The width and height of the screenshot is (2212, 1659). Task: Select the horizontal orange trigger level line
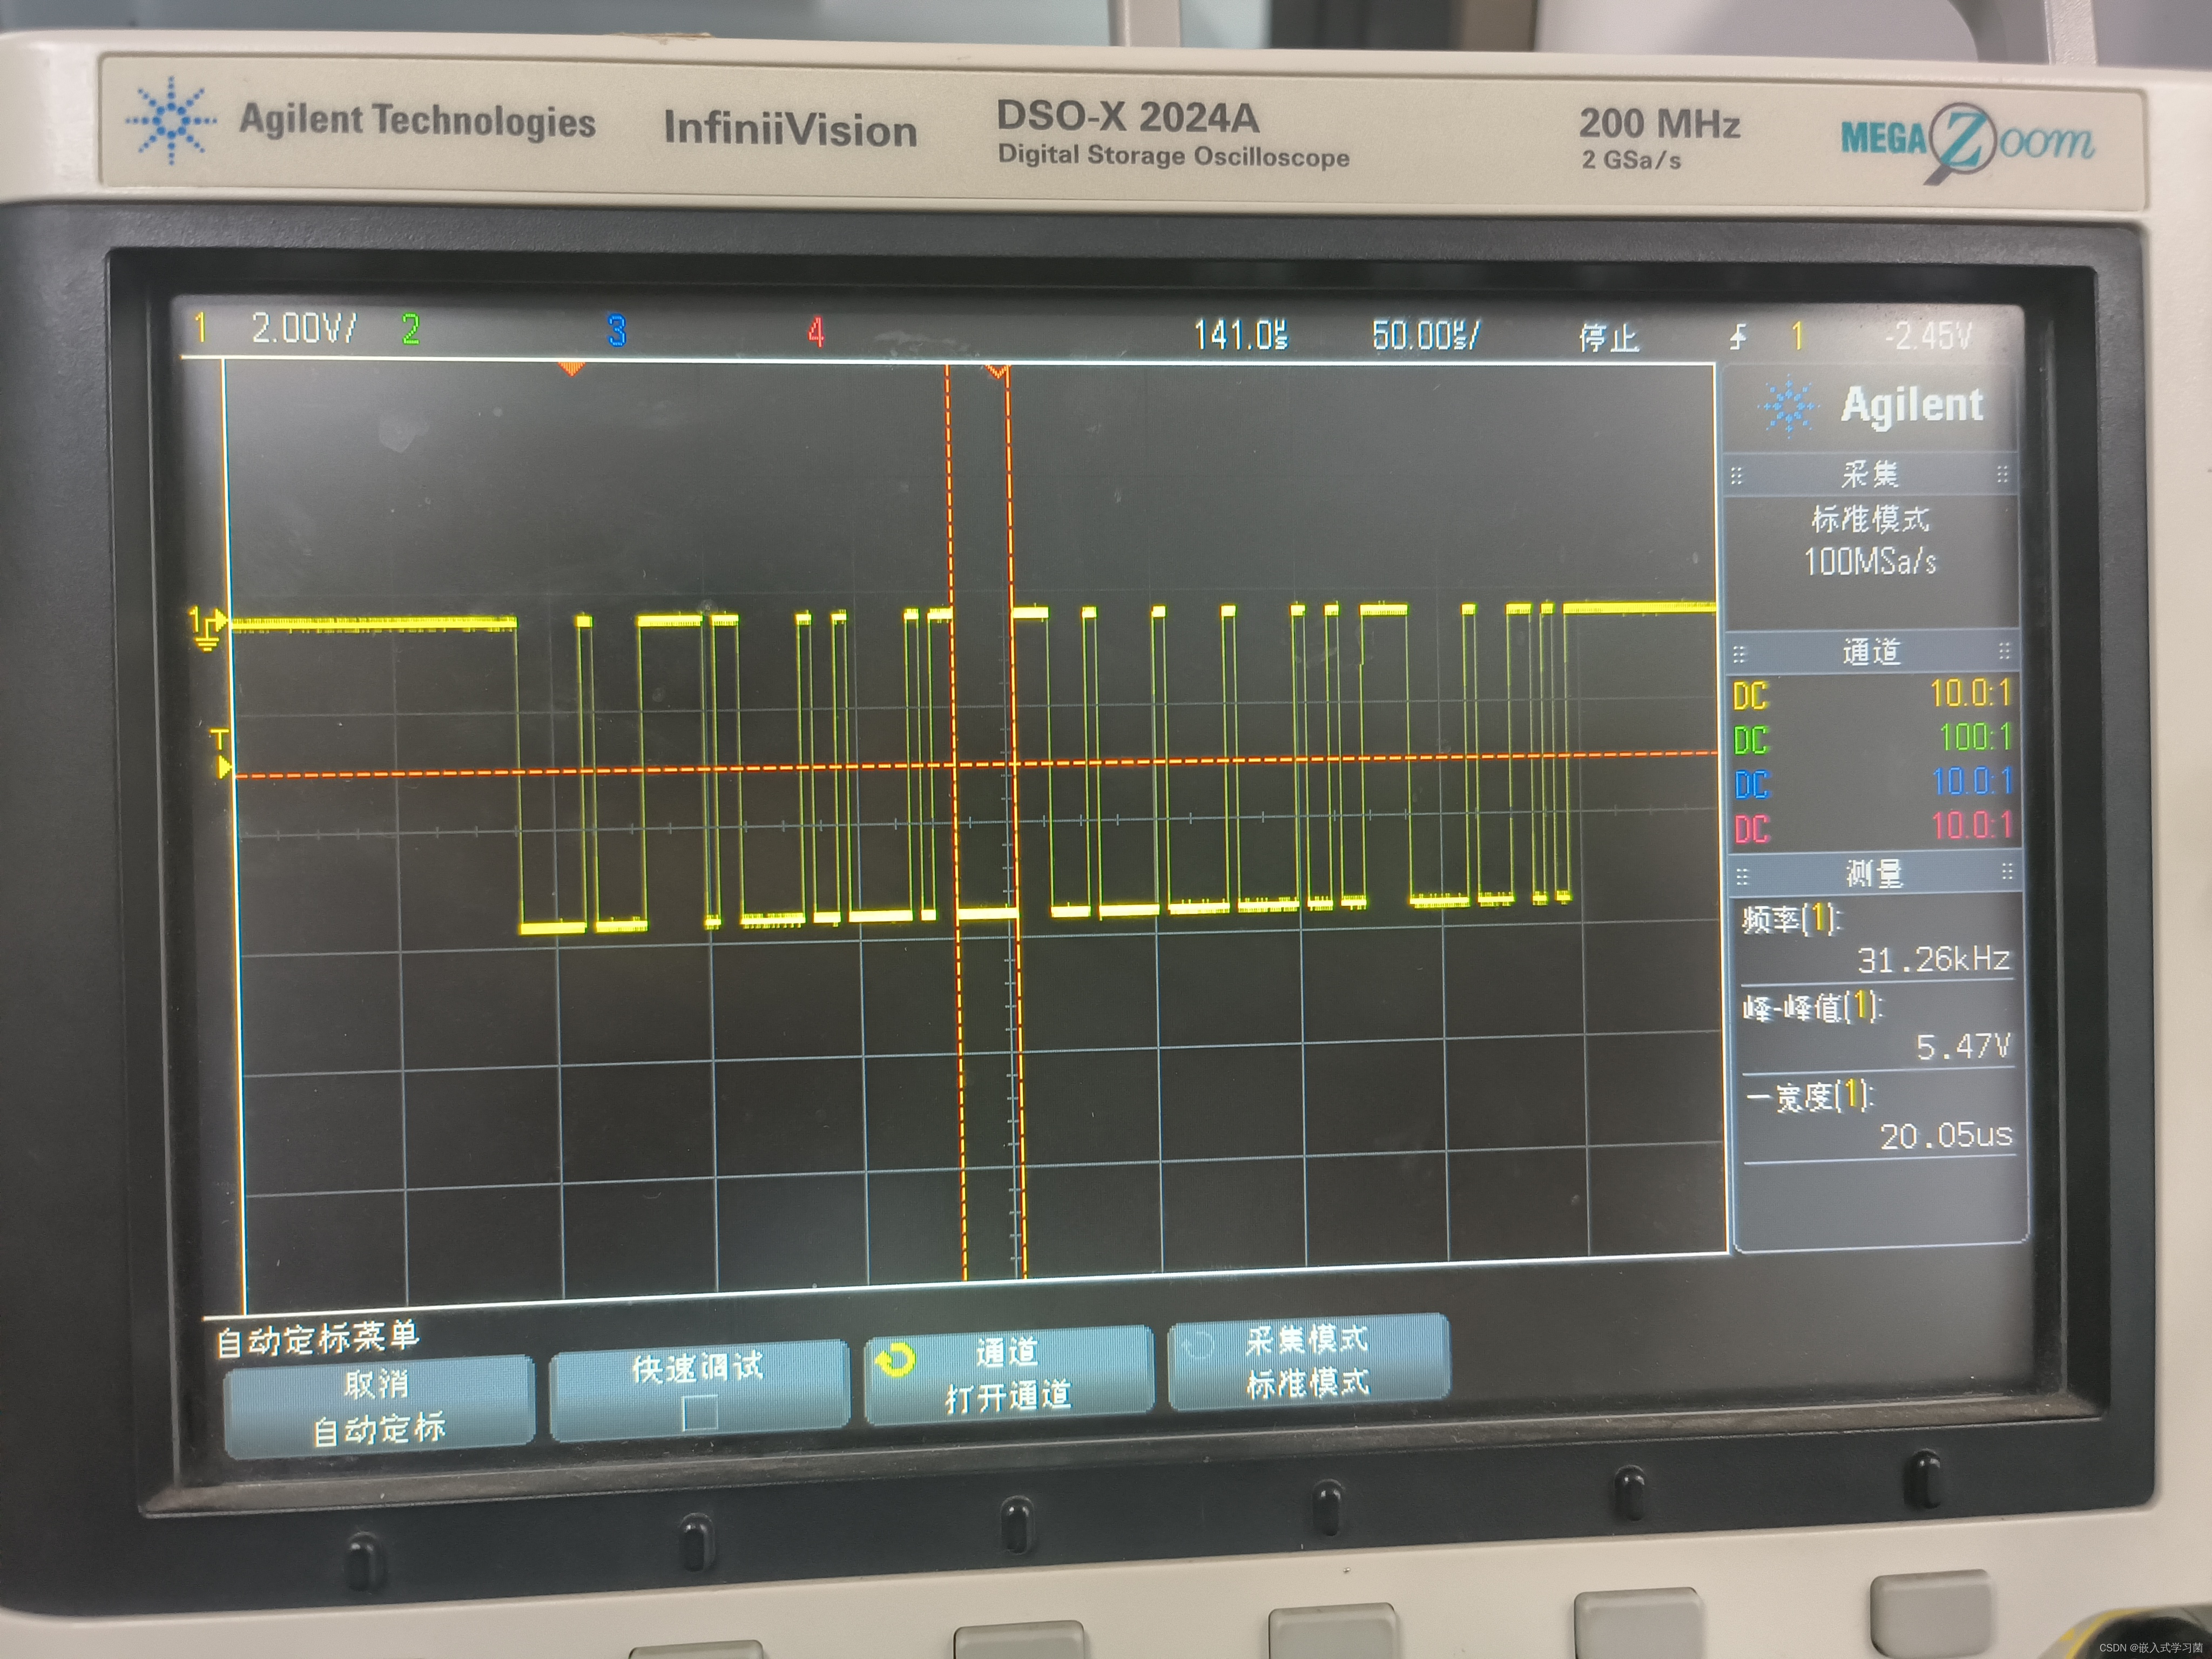(975, 764)
